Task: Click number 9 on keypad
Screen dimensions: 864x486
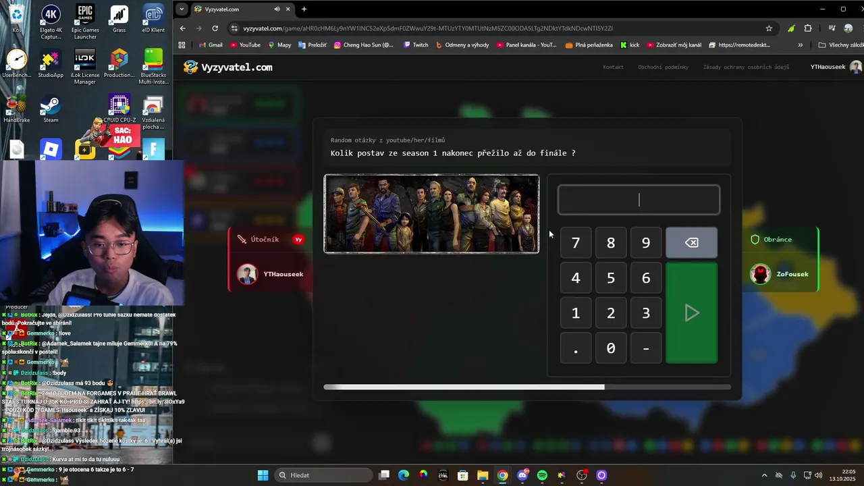Action: pos(646,243)
